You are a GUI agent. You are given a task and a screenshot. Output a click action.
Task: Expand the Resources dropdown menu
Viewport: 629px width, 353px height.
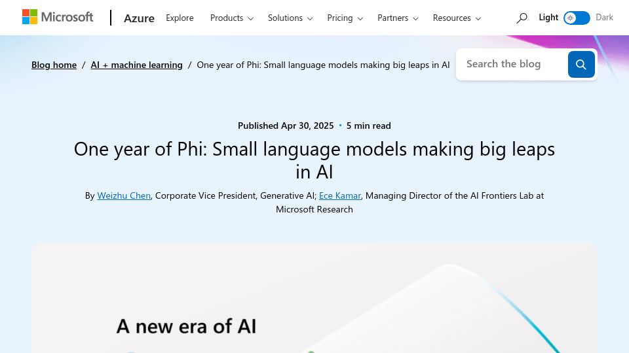coord(457,18)
